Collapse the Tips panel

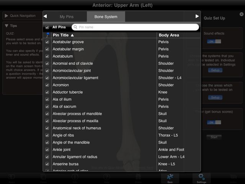click(7, 26)
